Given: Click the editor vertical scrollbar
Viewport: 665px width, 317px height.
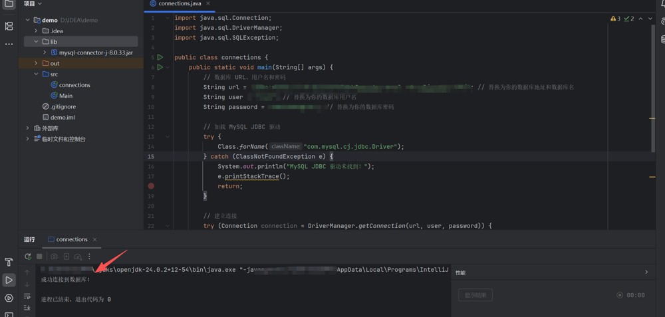Looking at the screenshot, I should 653,87.
